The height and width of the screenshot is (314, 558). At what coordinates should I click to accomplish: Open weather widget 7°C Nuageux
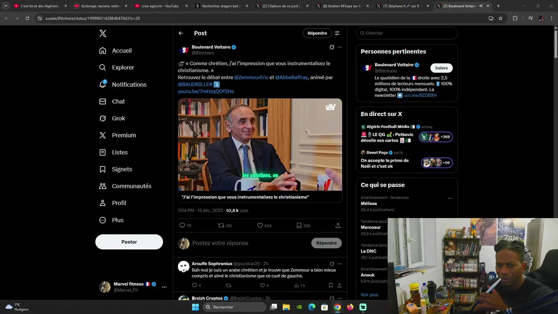(17, 307)
